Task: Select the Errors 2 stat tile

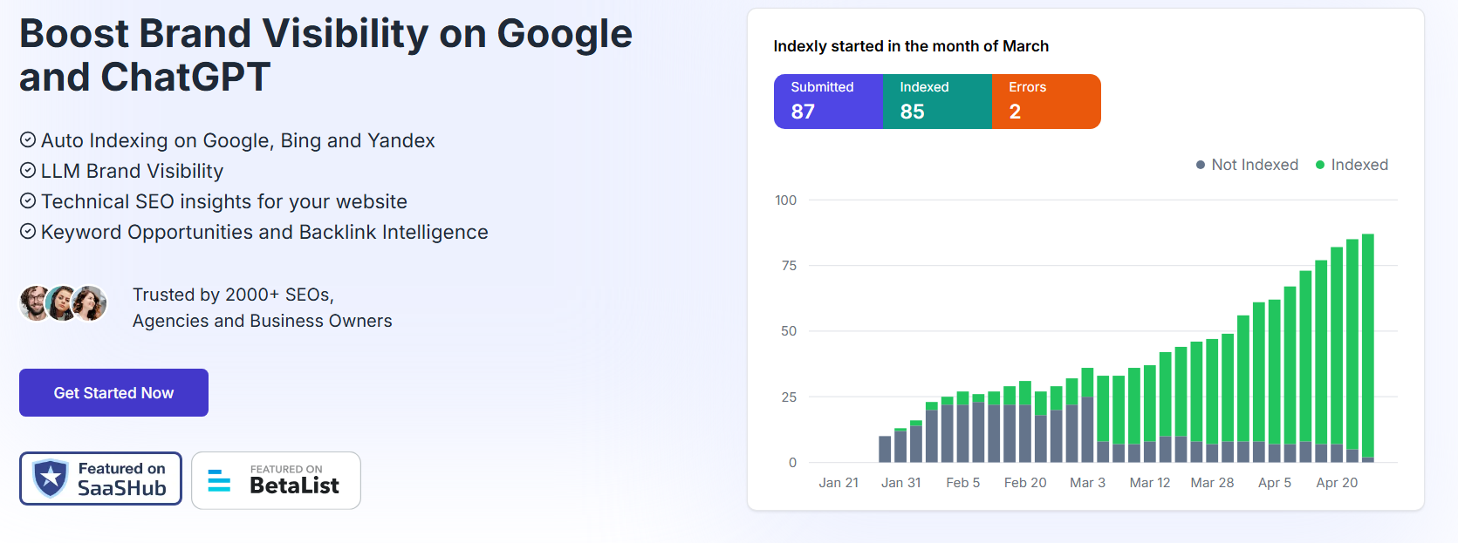Action: point(1046,101)
